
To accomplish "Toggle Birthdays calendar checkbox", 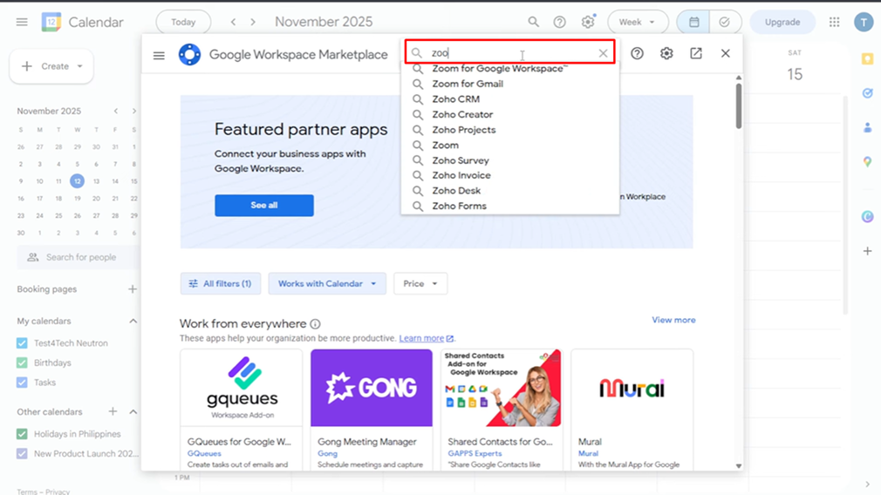I will click(x=22, y=363).
